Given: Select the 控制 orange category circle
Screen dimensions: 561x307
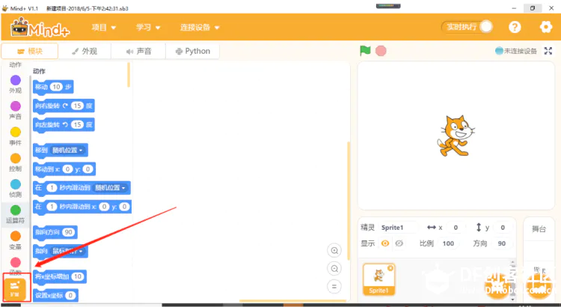Looking at the screenshot, I should pyautogui.click(x=16, y=158).
